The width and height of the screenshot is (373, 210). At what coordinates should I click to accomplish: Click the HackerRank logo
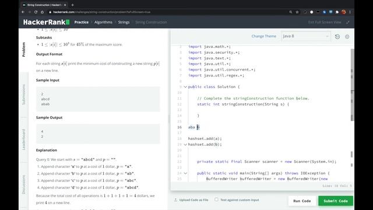pyautogui.click(x=47, y=22)
